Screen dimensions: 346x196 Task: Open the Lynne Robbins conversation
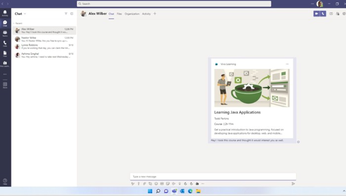44,46
